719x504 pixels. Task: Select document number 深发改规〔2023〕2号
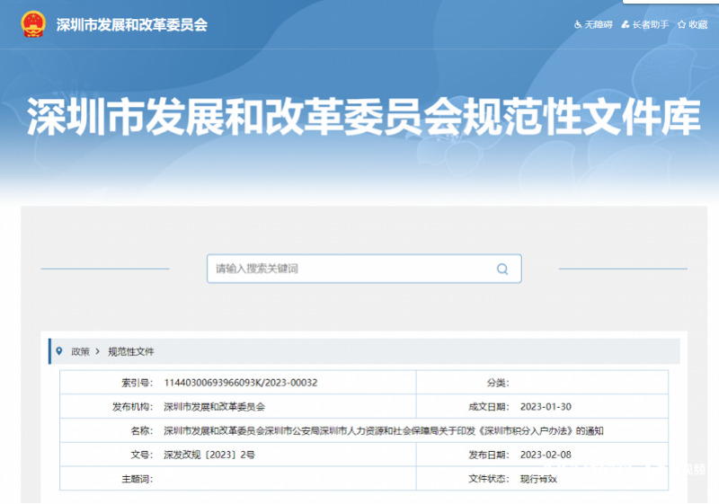point(209,455)
